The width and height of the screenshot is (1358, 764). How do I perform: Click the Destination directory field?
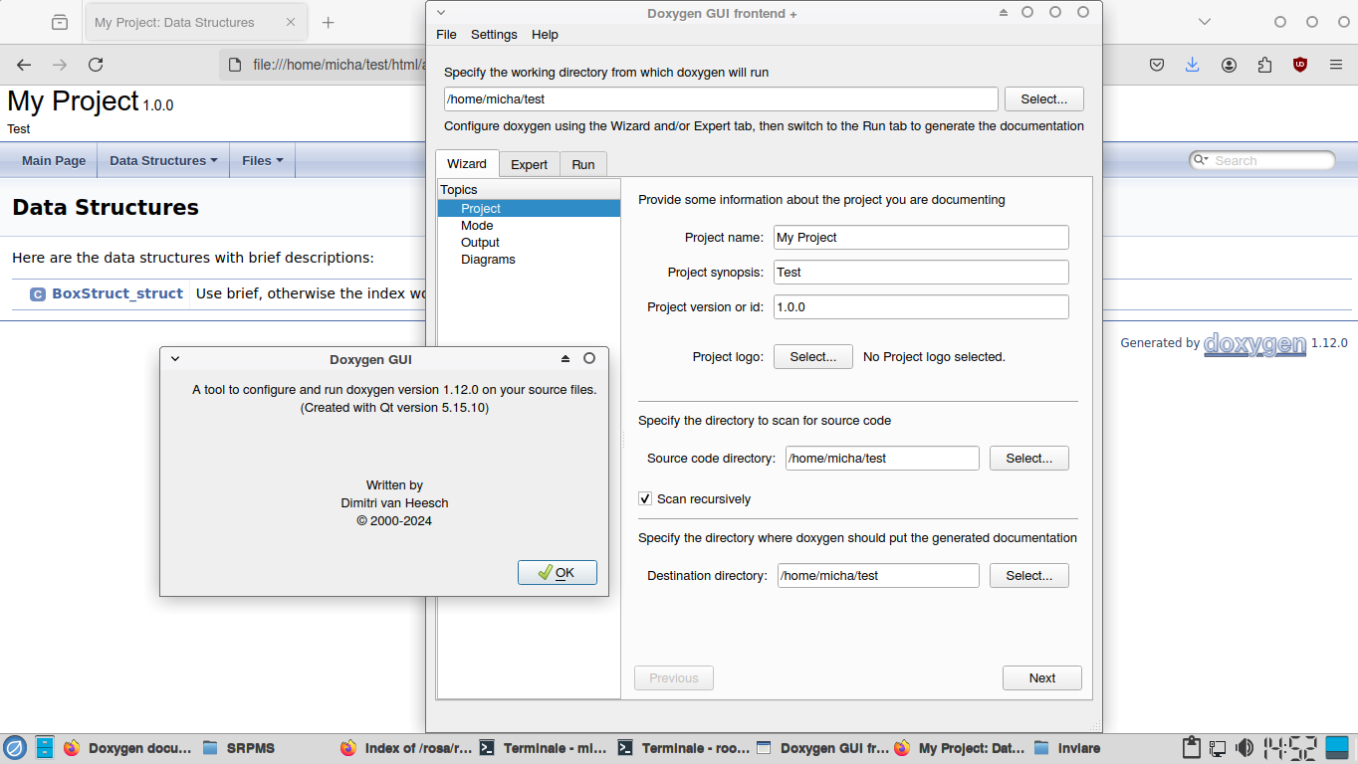878,576
